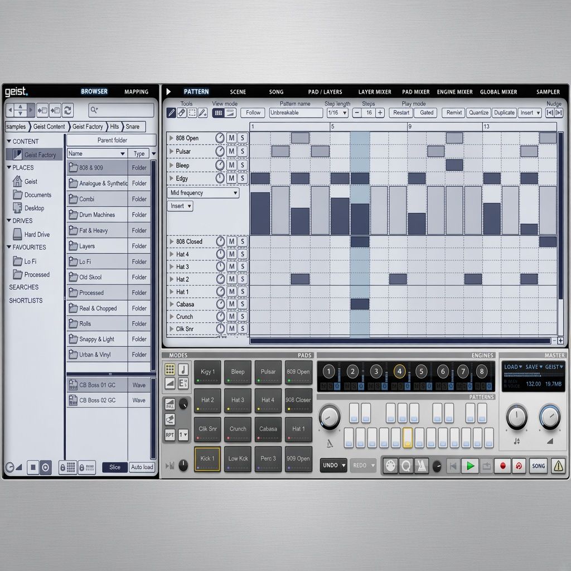This screenshot has height=571, width=571.
Task: Mute the Cabasa track
Action: click(231, 304)
